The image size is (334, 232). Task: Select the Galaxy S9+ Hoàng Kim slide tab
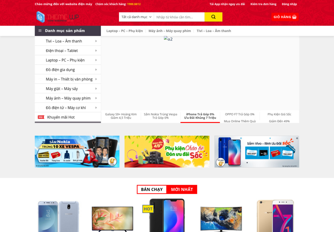pyautogui.click(x=121, y=116)
